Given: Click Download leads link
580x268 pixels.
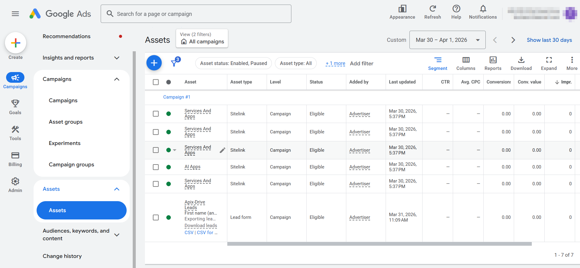Looking at the screenshot, I should point(201,226).
